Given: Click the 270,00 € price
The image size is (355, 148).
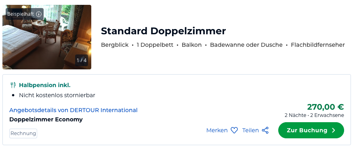Looking at the screenshot, I should point(326,106).
